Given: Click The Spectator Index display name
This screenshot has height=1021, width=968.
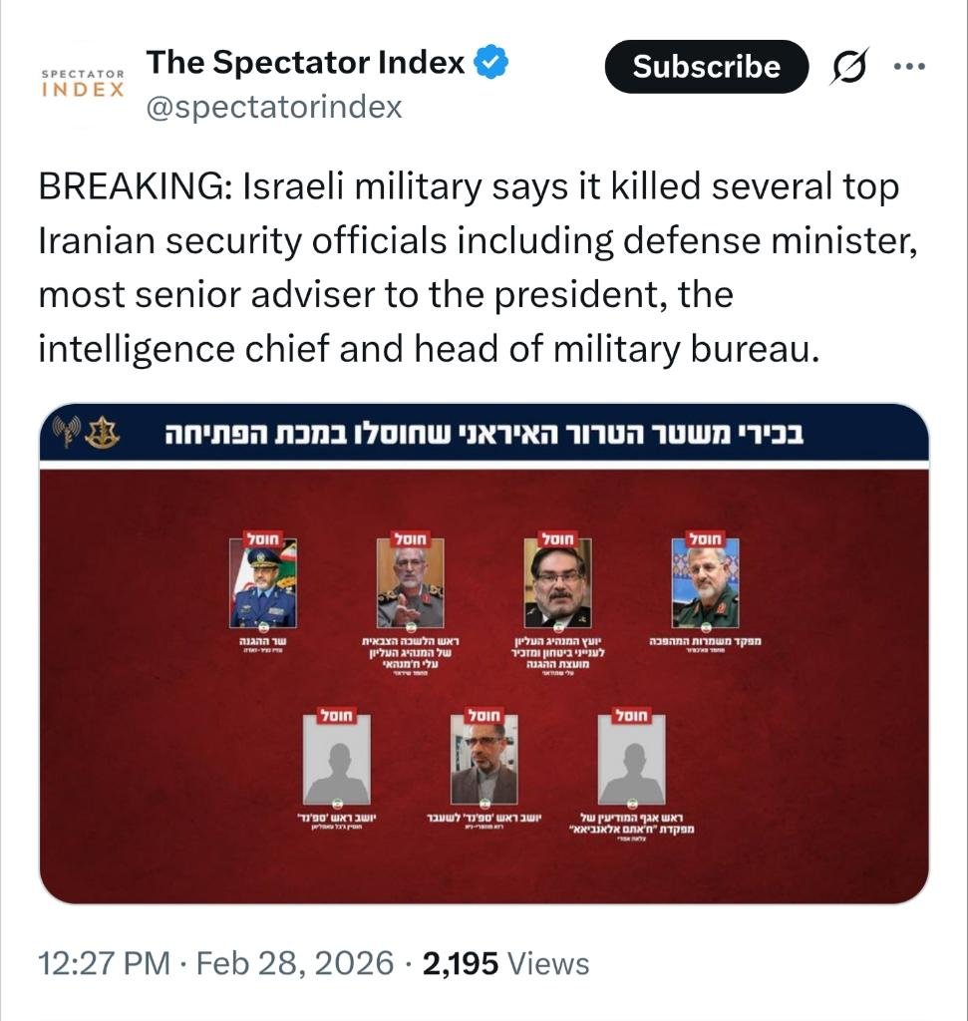Looking at the screenshot, I should [306, 63].
